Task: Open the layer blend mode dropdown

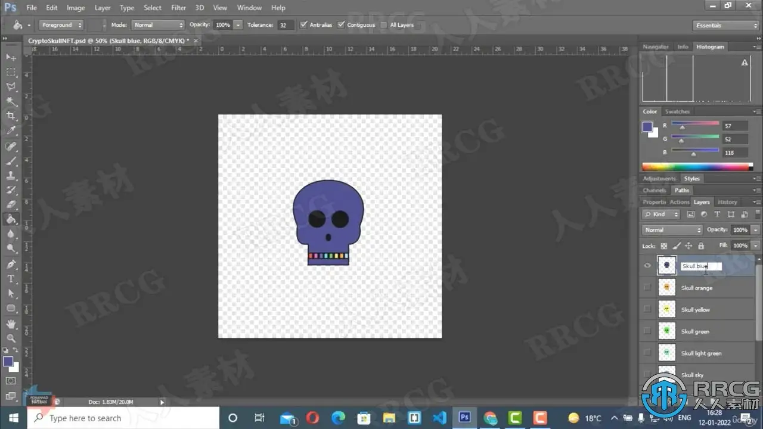Action: coord(672,230)
